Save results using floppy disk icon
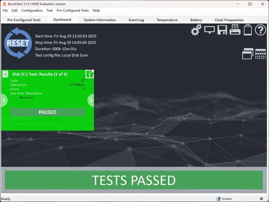The image size is (269, 202). (222, 30)
